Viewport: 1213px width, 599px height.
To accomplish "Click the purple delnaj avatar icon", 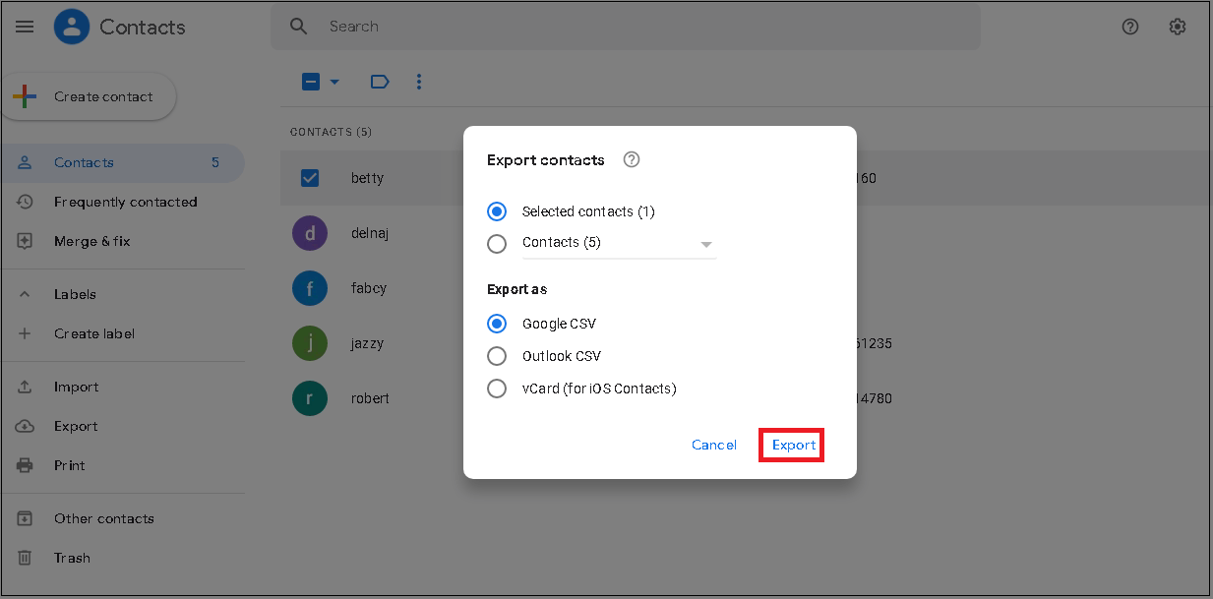I will [310, 233].
